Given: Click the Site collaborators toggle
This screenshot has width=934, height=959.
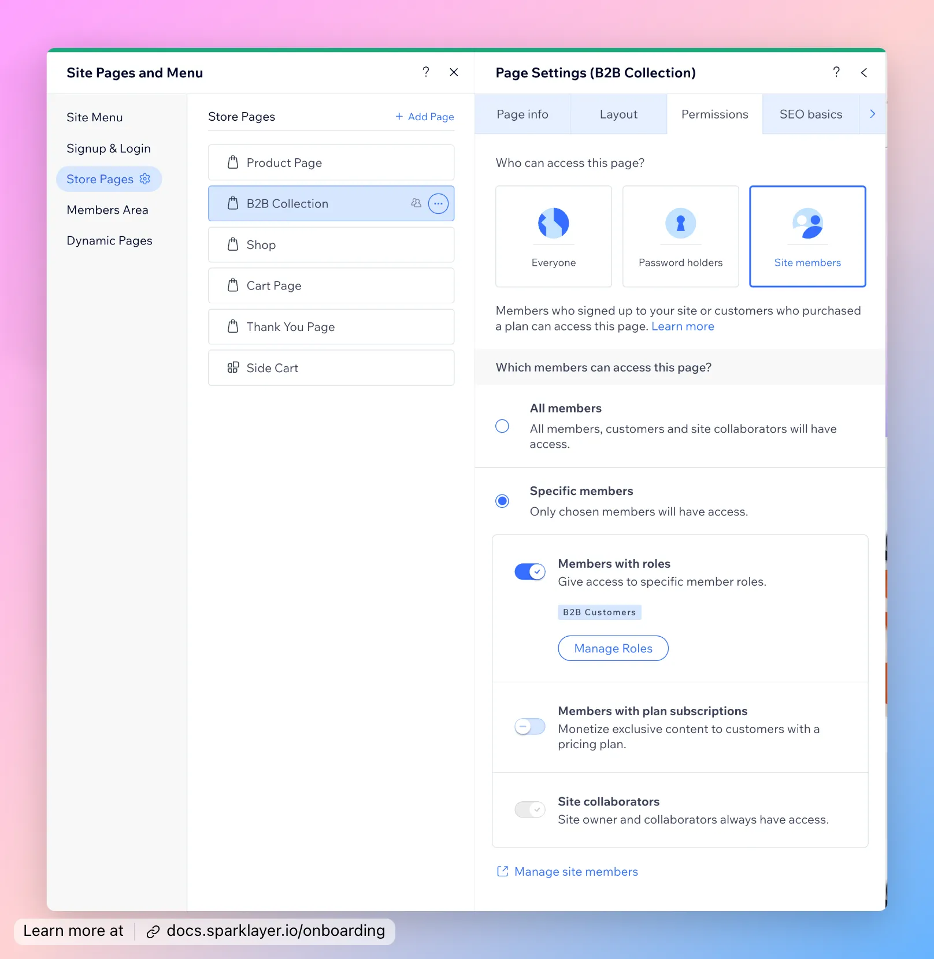Looking at the screenshot, I should [530, 809].
